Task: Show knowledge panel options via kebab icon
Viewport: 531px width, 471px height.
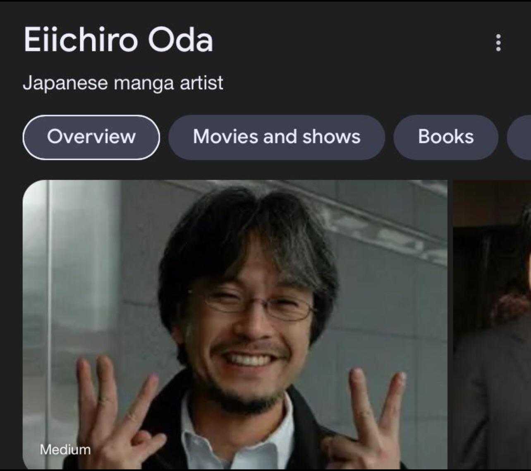Action: 498,43
